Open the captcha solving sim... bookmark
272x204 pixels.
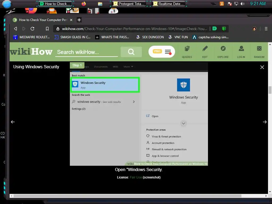pyautogui.click(x=210, y=37)
